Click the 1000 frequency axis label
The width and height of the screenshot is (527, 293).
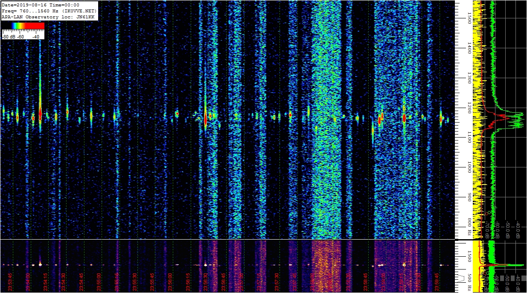coord(469,167)
